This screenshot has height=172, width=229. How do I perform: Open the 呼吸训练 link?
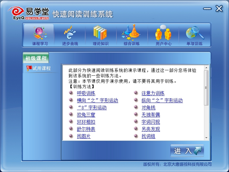click(86, 93)
